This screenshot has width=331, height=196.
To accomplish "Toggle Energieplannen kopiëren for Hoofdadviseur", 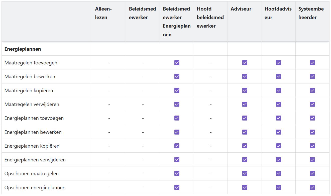I will [278, 146].
